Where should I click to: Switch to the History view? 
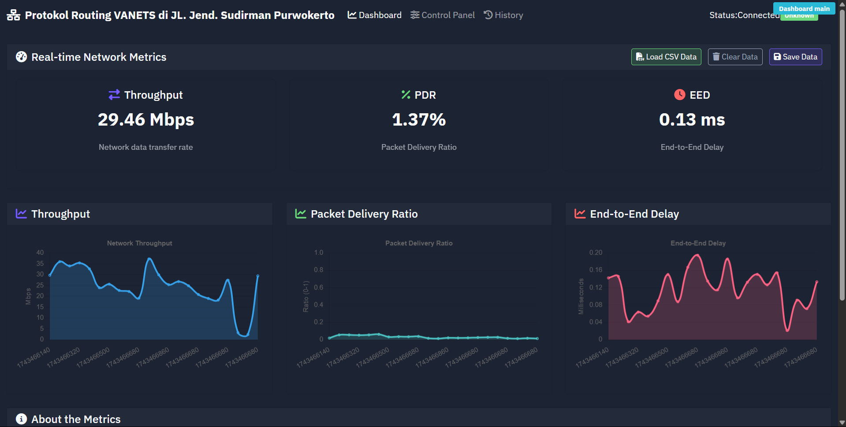(503, 15)
